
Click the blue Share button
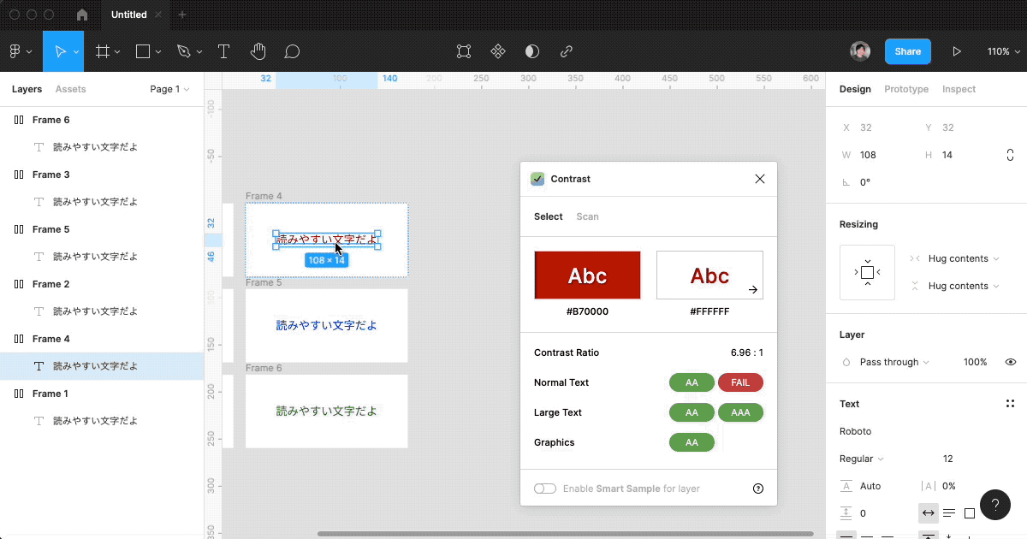pos(907,51)
